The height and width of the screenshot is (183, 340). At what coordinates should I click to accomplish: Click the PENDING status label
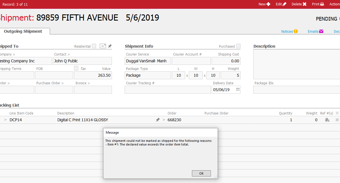point(326,19)
